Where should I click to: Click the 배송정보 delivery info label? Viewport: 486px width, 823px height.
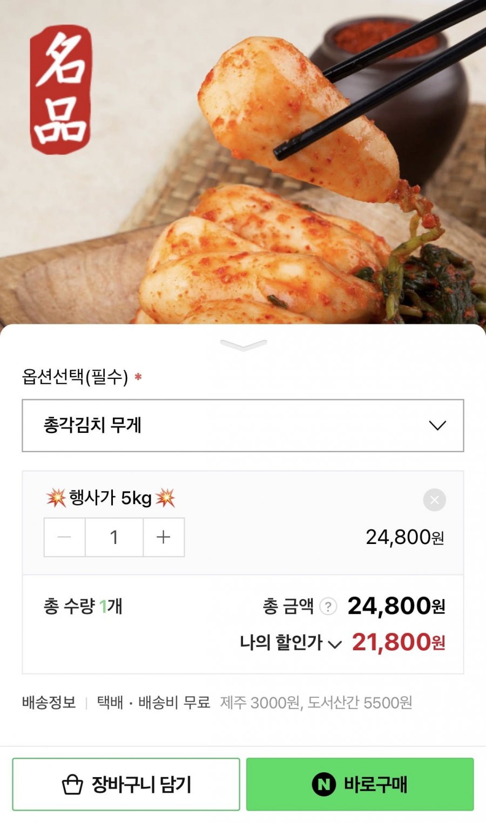click(49, 703)
